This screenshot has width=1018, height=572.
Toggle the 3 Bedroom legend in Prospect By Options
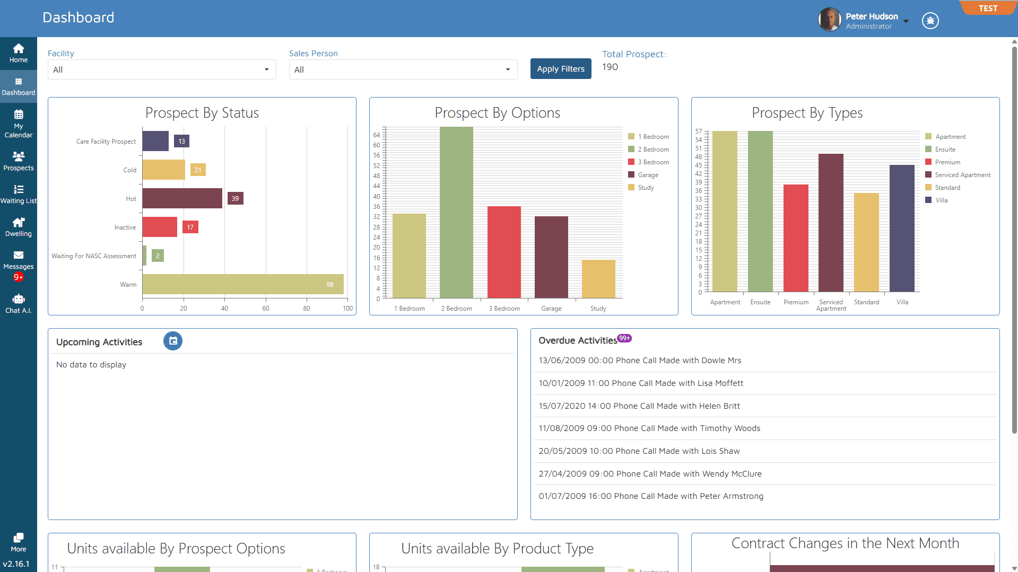point(648,162)
